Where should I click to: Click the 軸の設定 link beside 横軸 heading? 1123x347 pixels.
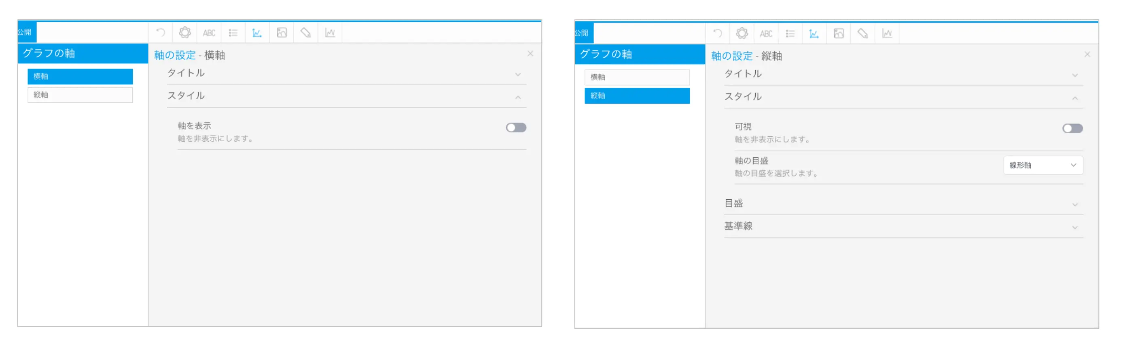coord(175,55)
